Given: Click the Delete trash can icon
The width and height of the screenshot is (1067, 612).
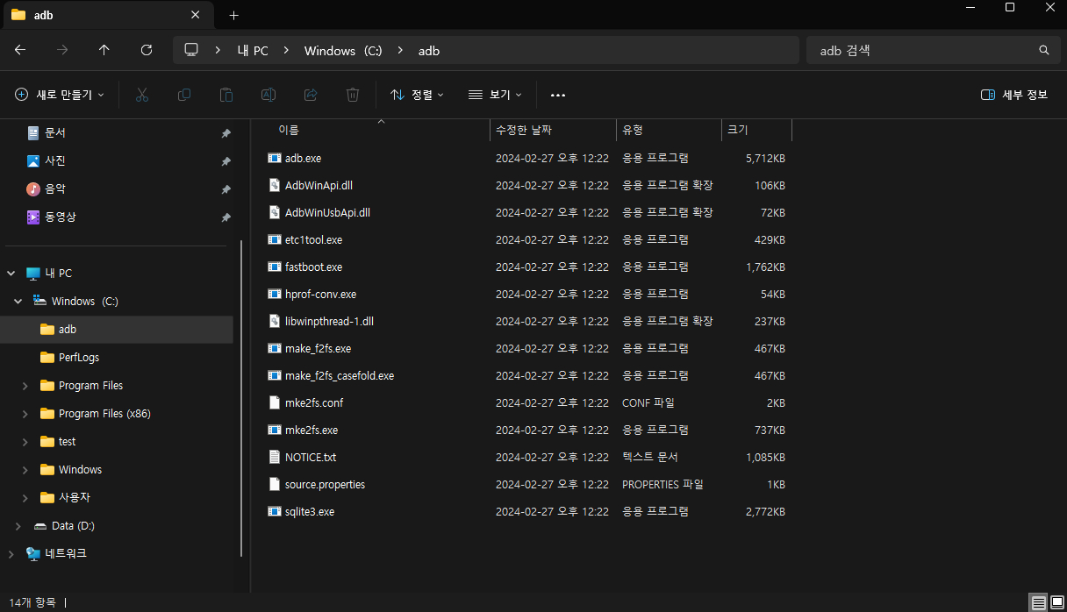Looking at the screenshot, I should pyautogui.click(x=353, y=95).
